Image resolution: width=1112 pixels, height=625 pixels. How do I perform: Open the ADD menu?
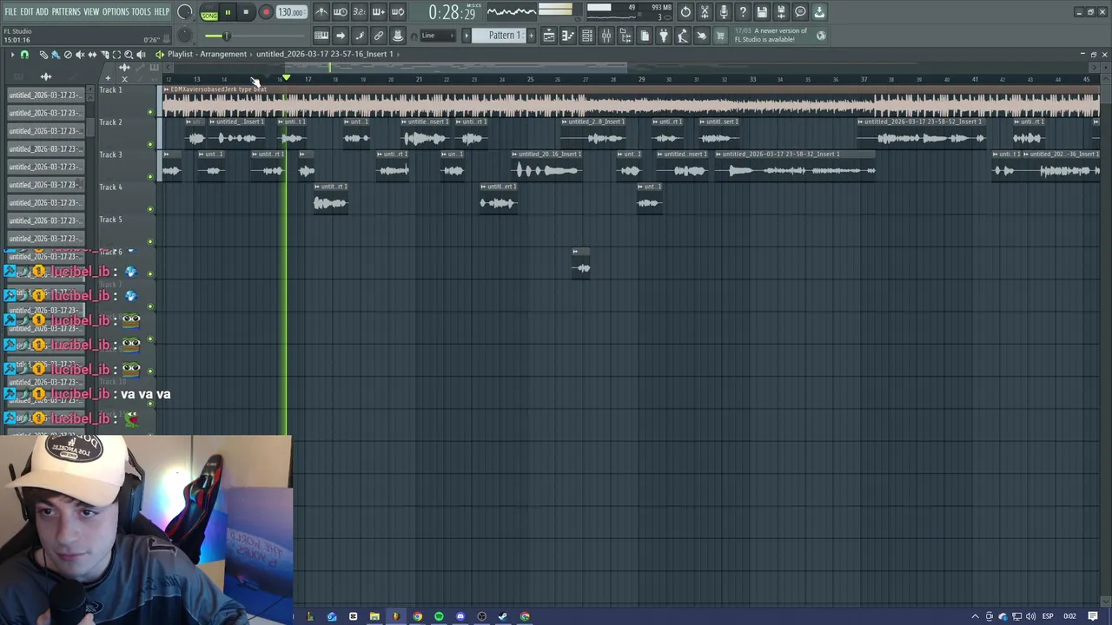pyautogui.click(x=42, y=12)
